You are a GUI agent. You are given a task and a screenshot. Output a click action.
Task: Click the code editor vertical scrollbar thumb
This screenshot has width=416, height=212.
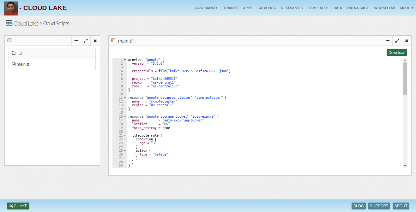(x=405, y=78)
